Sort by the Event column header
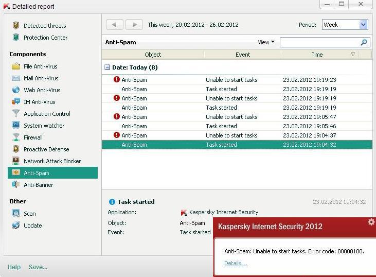This screenshot has width=376, height=277. click(243, 55)
